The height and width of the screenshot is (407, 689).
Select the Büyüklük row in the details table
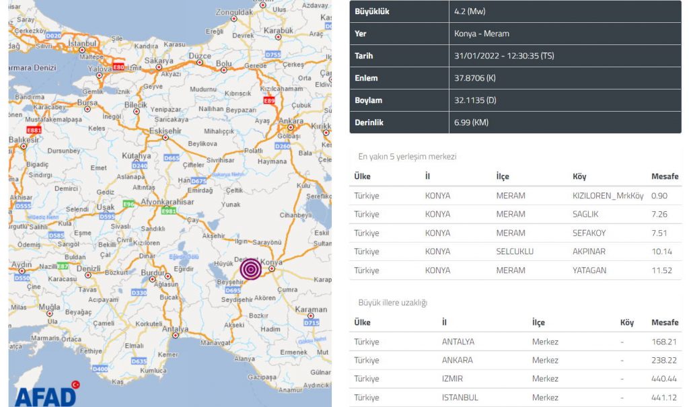tap(515, 11)
